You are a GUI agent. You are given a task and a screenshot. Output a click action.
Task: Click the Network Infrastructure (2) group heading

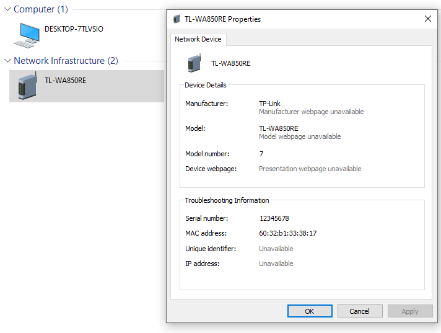(x=66, y=61)
